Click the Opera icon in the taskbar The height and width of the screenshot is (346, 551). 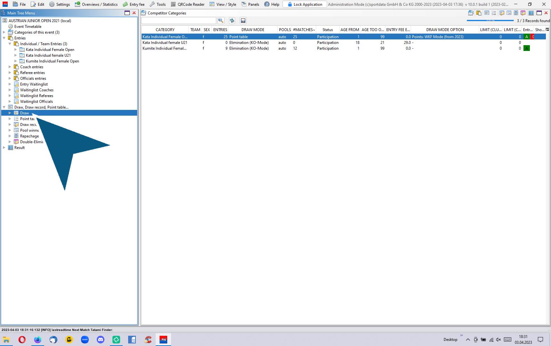pyautogui.click(x=22, y=340)
